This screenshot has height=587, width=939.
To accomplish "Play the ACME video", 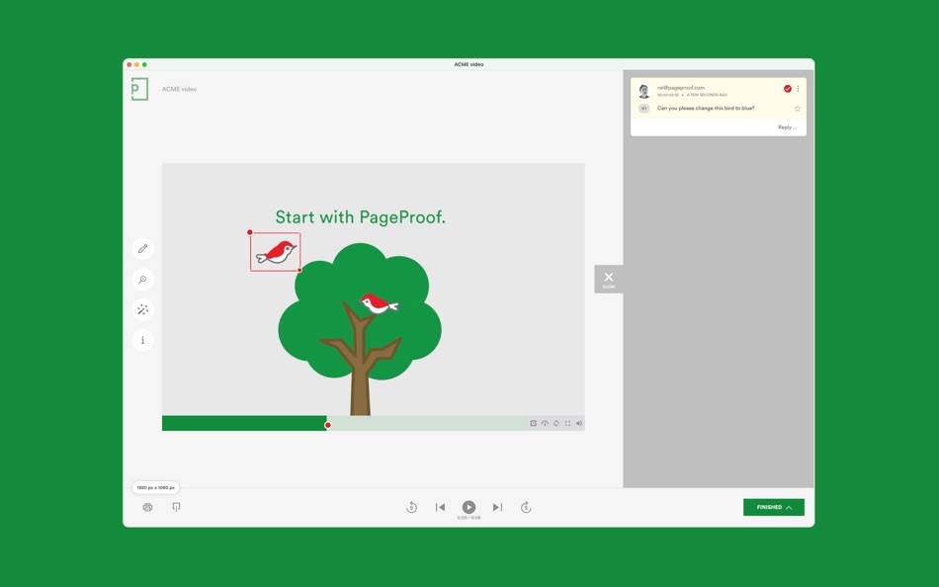I will (469, 507).
